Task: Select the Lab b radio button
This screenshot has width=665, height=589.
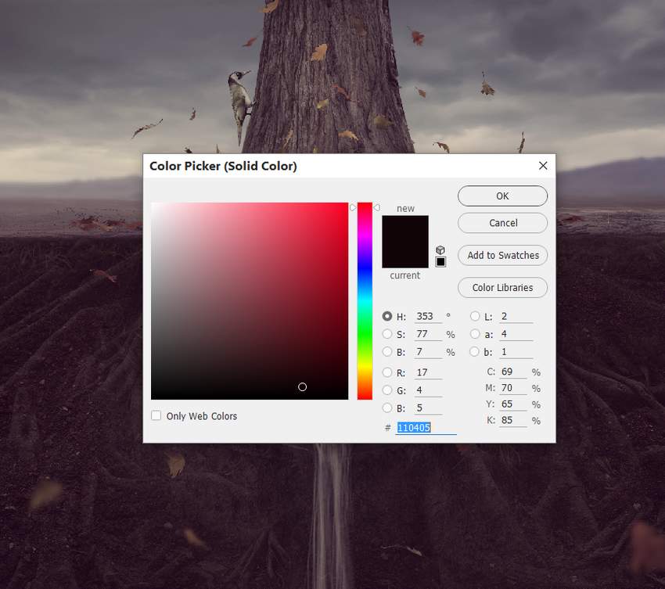Action: coord(475,351)
